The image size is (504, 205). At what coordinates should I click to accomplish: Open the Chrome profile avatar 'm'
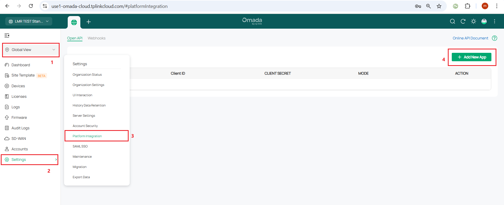[485, 6]
